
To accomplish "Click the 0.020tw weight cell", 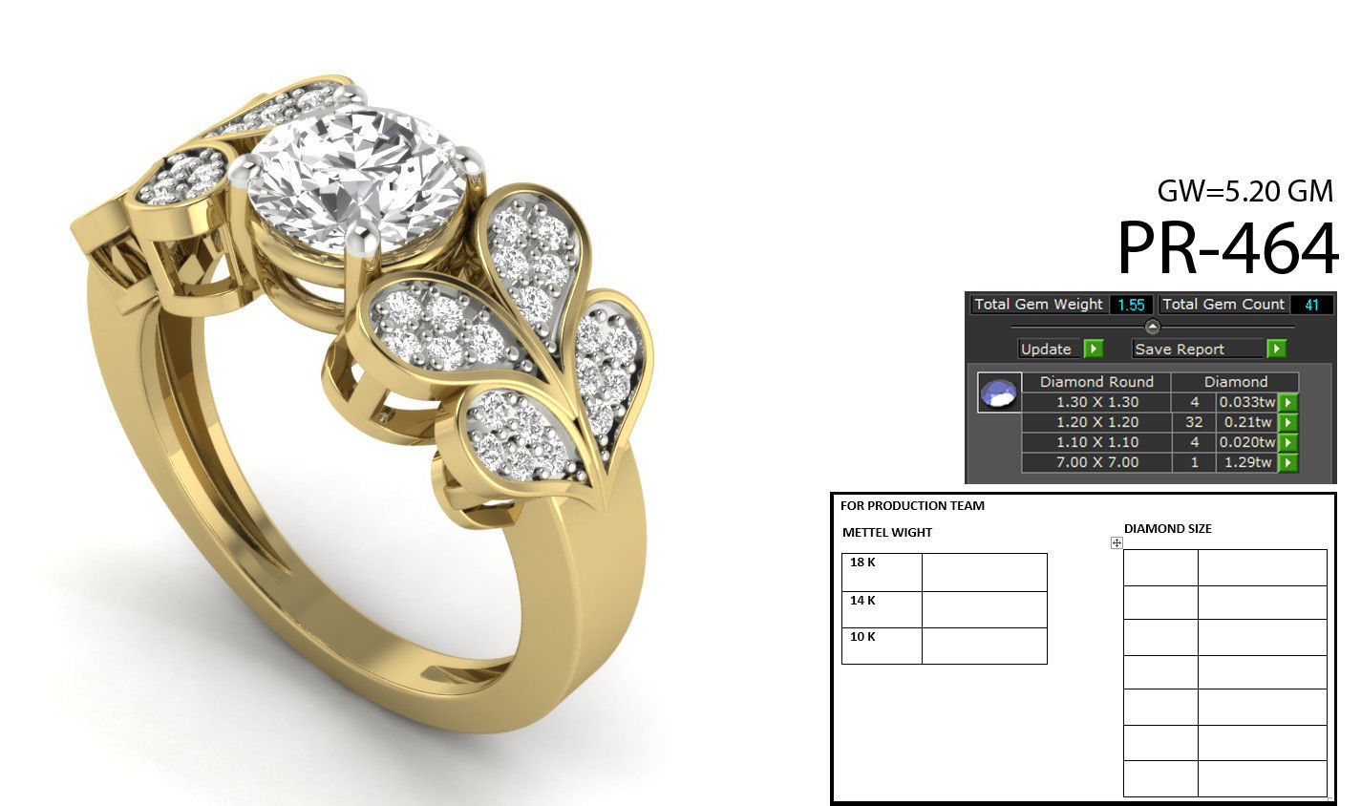I will click(1246, 442).
